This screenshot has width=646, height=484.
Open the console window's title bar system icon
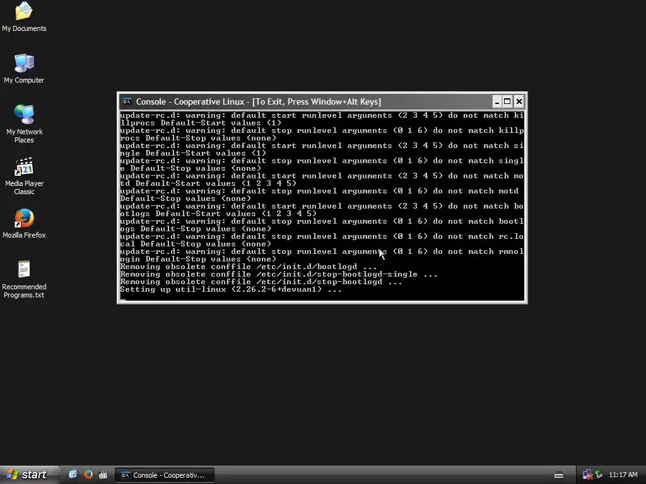[x=127, y=101]
